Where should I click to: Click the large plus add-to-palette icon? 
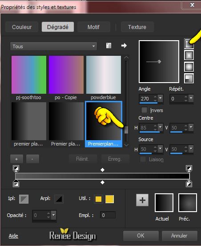(x=142, y=200)
